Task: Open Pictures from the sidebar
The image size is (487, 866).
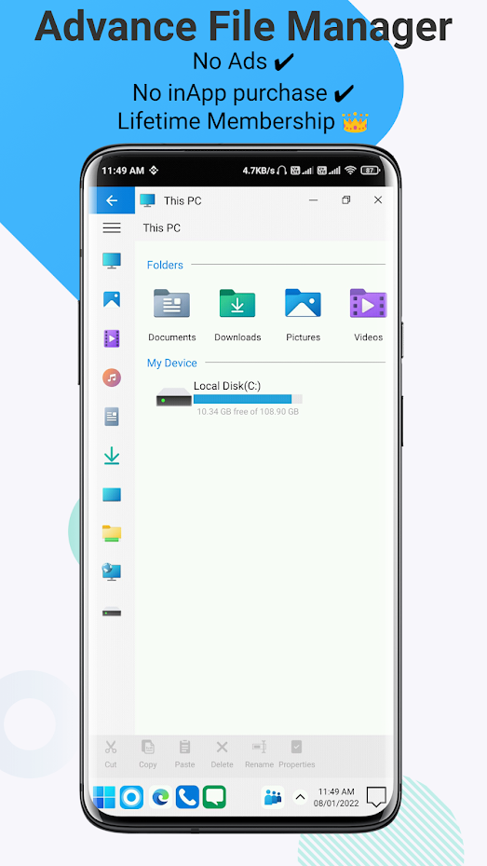Action: point(112,299)
